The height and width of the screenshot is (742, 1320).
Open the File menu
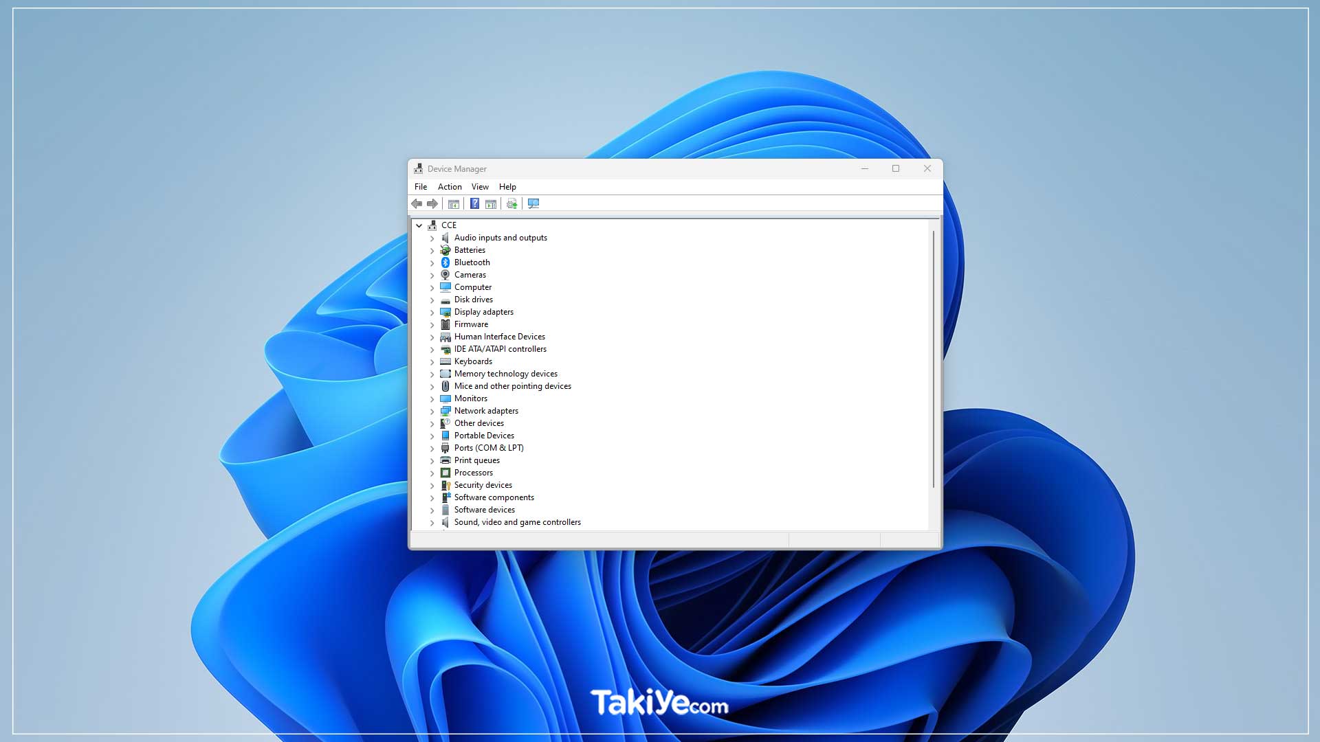pos(421,187)
